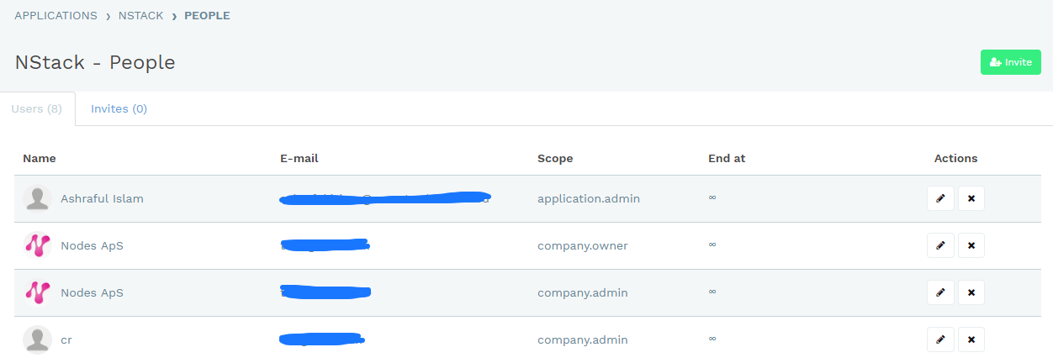Click the Scope column header
Image resolution: width=1053 pixels, height=363 pixels.
point(555,158)
